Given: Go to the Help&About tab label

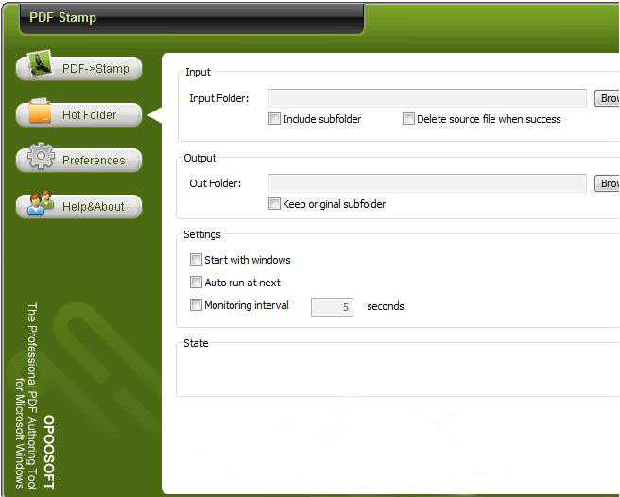Looking at the screenshot, I should 94,207.
